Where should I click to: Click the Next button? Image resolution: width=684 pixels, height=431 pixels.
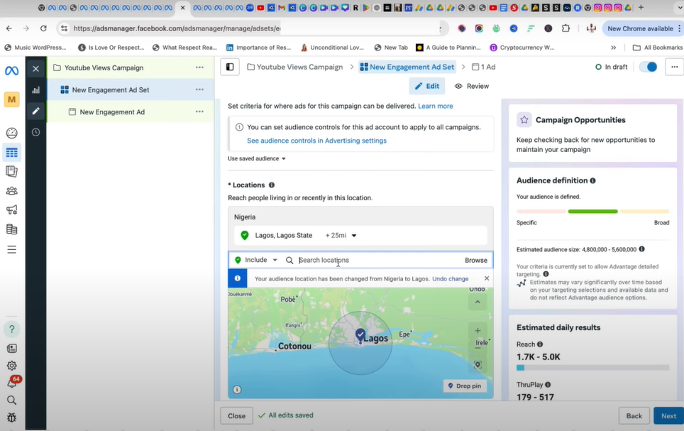[668, 415]
